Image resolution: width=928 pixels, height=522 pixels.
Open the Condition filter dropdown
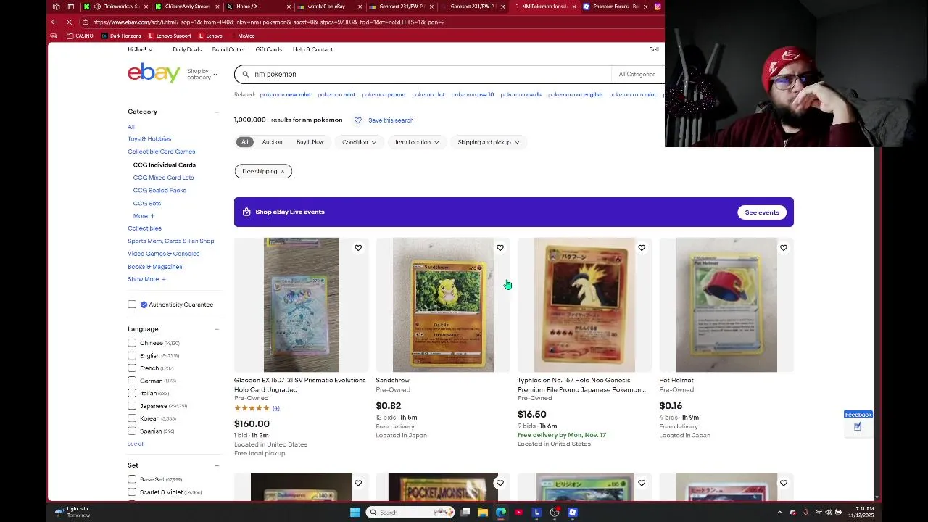pos(359,142)
